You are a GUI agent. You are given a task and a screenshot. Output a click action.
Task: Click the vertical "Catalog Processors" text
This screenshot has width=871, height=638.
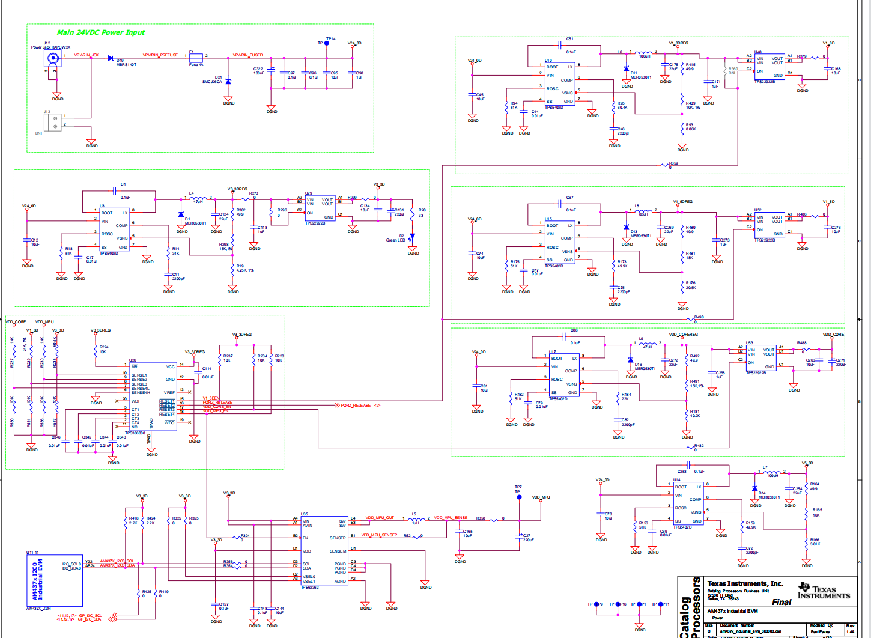pos(690,607)
